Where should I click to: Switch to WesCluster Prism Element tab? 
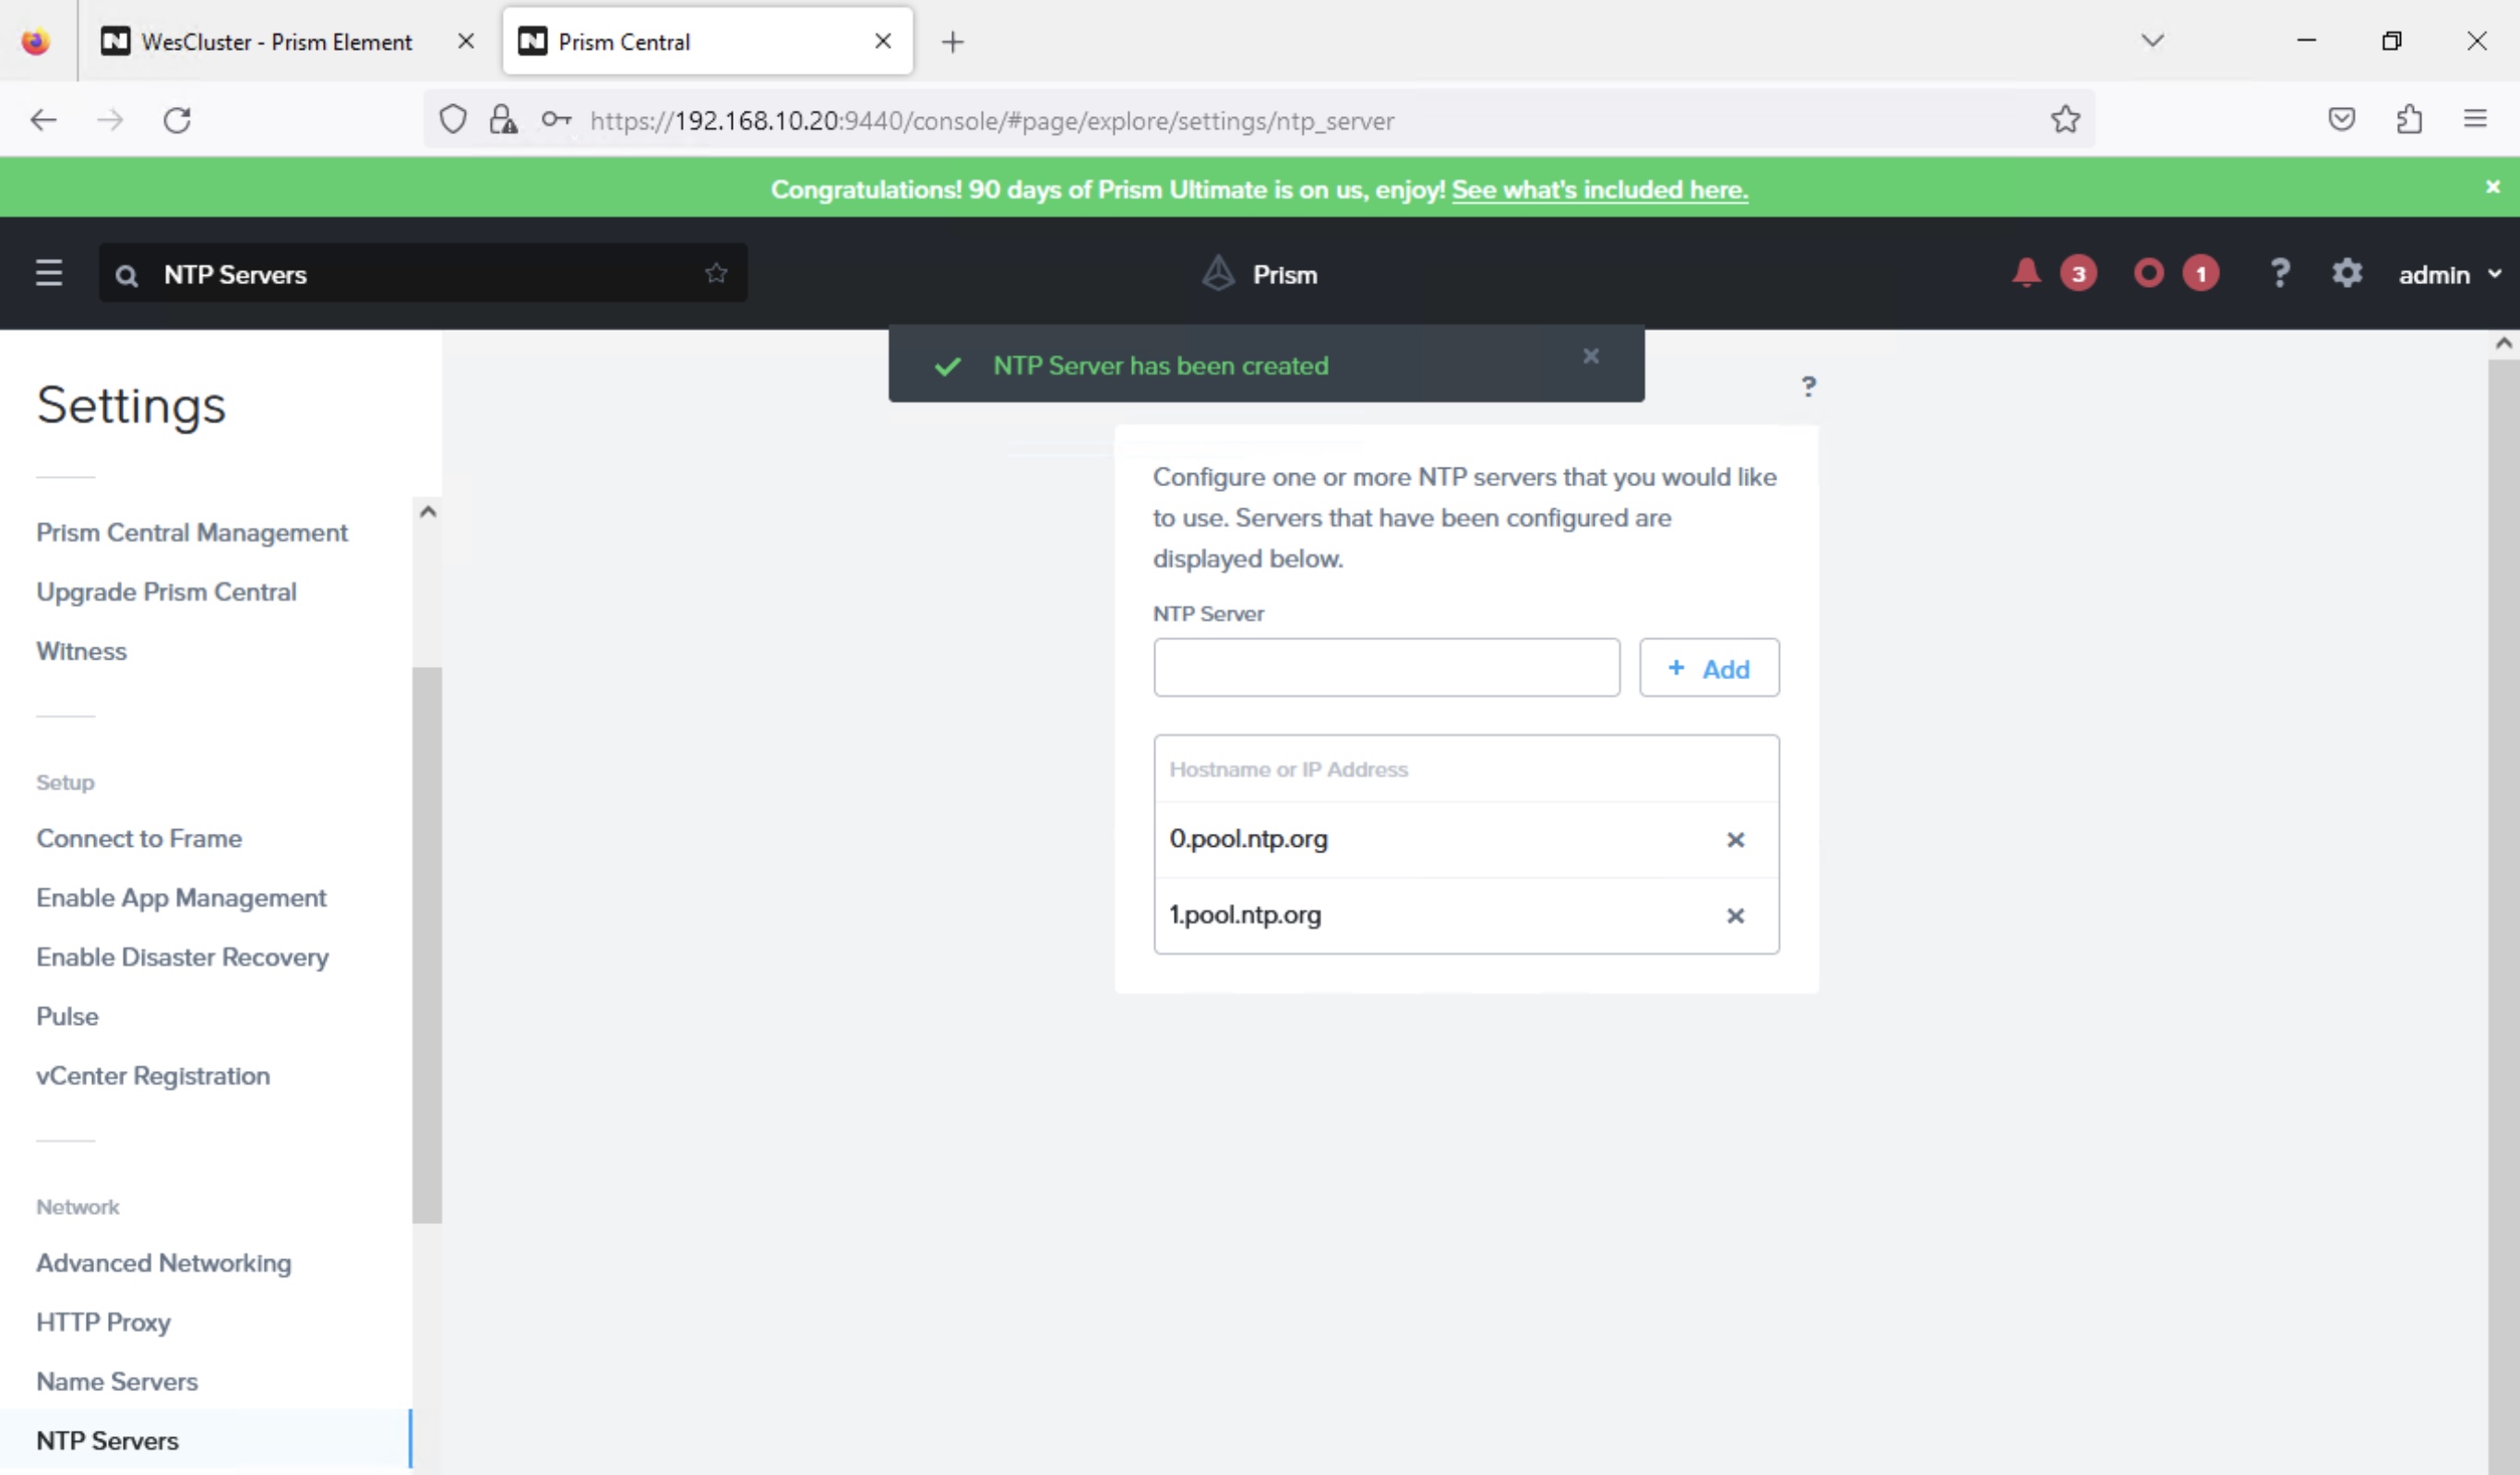[276, 42]
